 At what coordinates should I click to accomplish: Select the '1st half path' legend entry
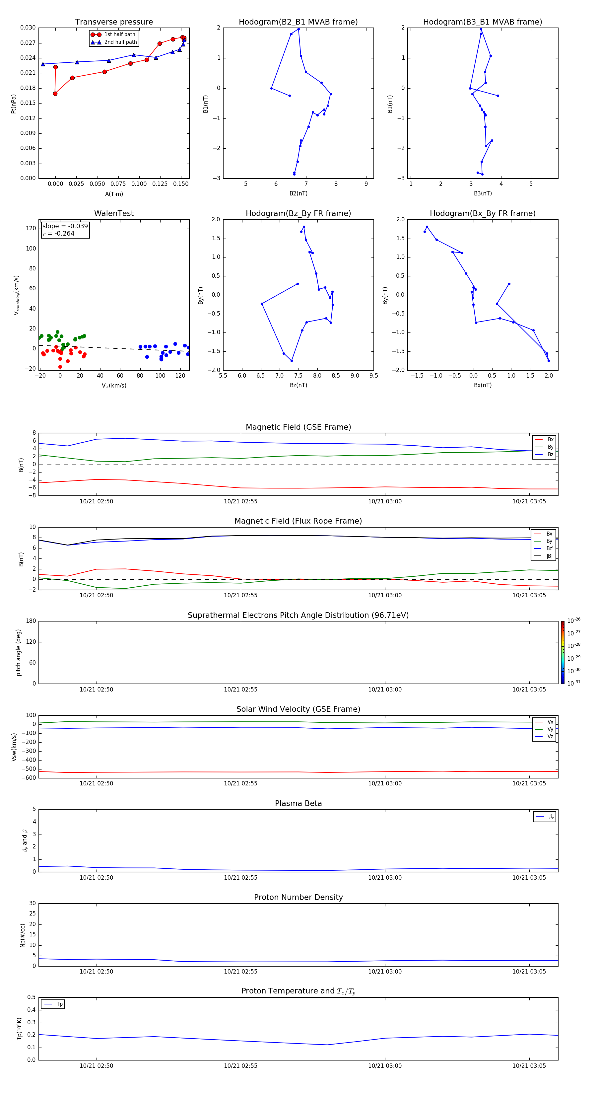[113, 35]
